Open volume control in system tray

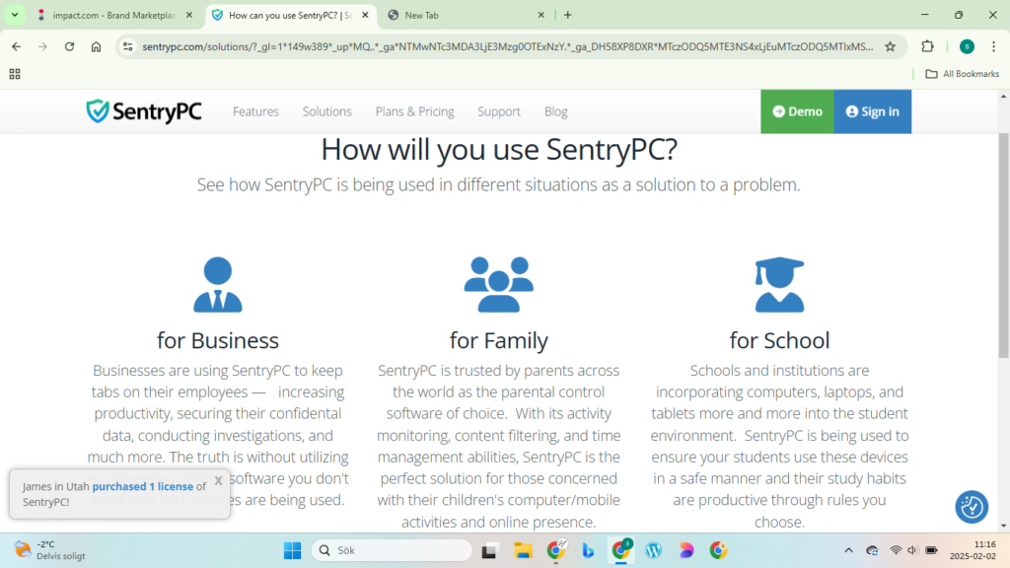click(x=912, y=550)
